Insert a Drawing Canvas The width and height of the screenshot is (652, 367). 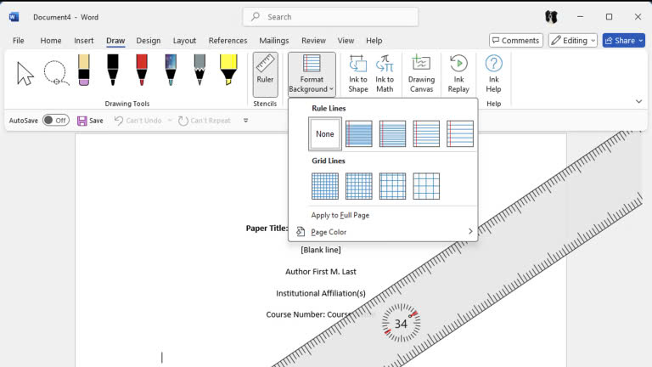point(421,74)
